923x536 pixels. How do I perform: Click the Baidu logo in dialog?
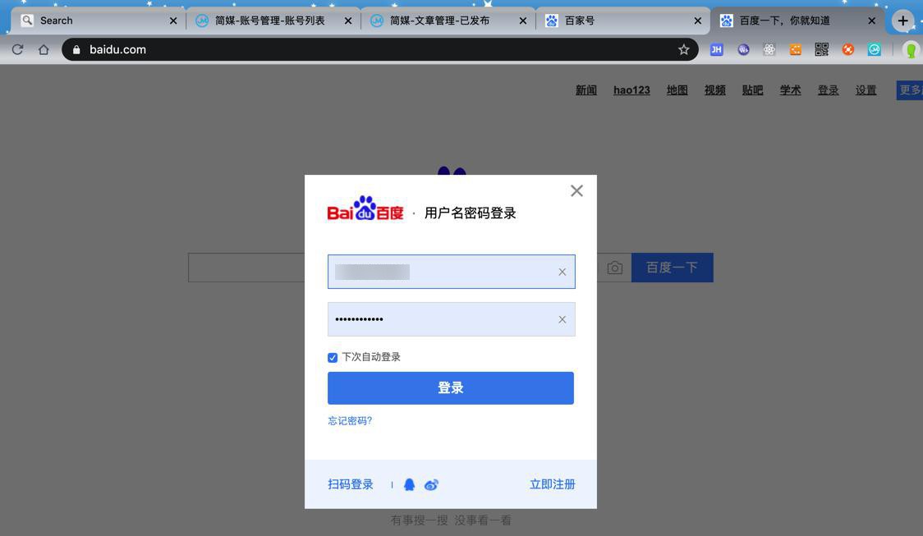pyautogui.click(x=365, y=208)
